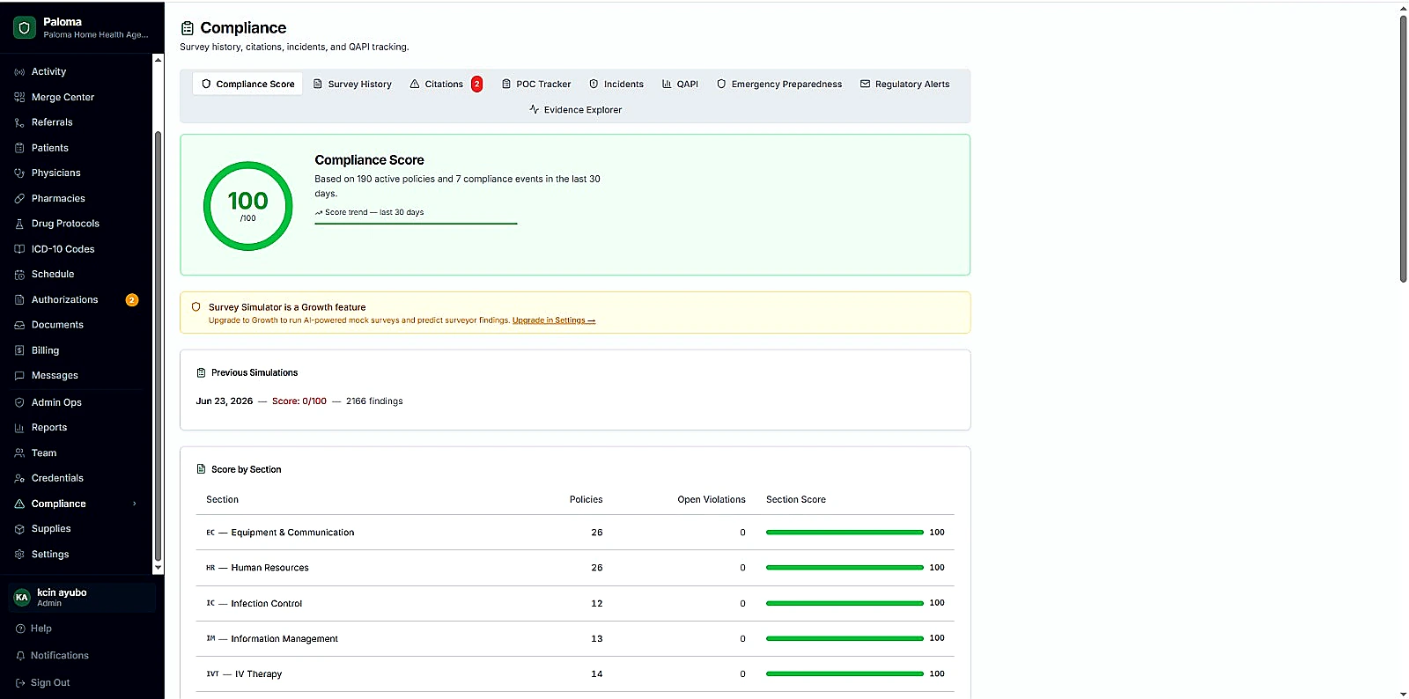Click the Open Violations column header

pyautogui.click(x=712, y=500)
